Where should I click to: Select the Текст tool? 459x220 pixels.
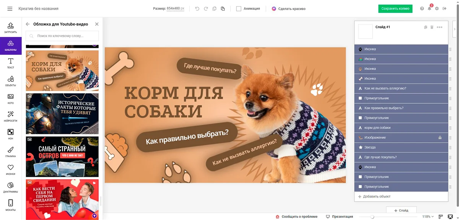(x=11, y=64)
